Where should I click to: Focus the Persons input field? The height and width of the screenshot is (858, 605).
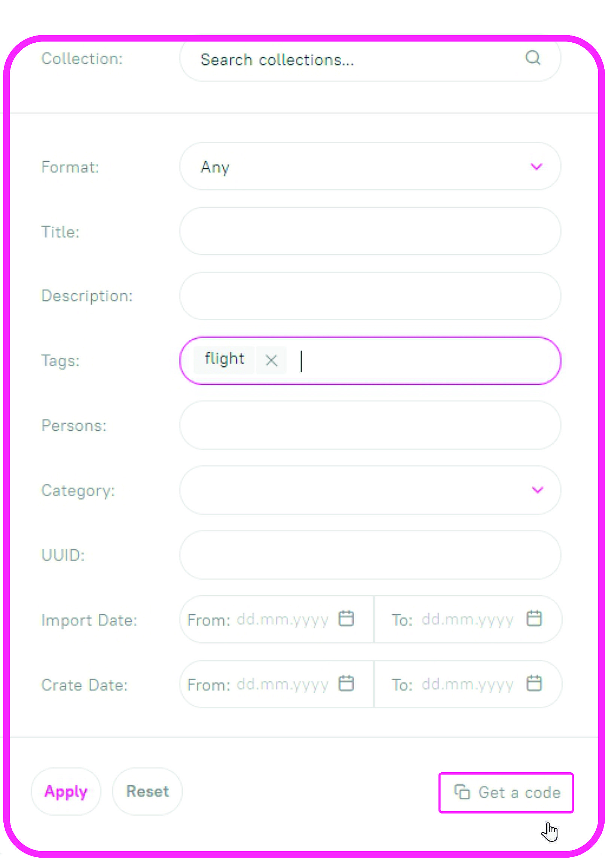pos(370,425)
